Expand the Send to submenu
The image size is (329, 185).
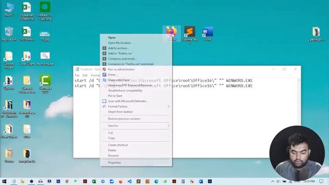coord(136,125)
